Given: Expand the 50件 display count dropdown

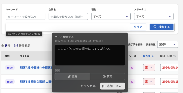Looking at the screenshot, I should pos(167,44).
